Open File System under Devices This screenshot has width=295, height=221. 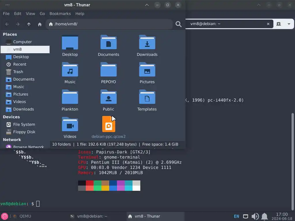[x=25, y=124]
